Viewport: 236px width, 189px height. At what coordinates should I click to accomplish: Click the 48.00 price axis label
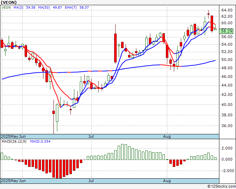(x=227, y=68)
